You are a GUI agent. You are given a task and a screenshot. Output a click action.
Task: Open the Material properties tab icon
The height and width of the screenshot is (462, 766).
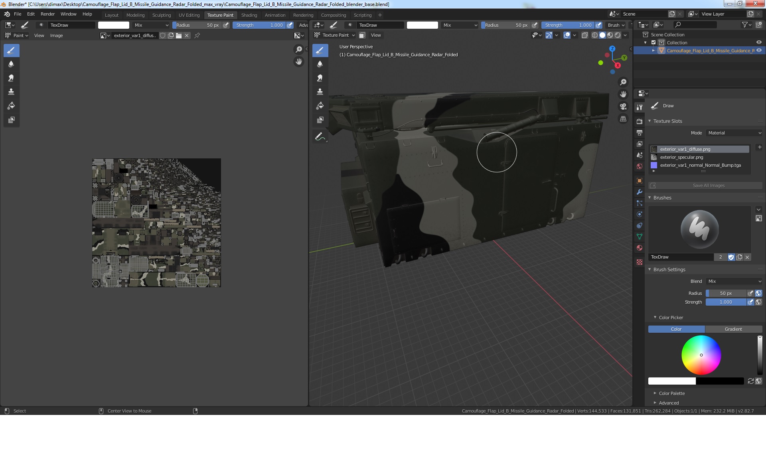pyautogui.click(x=640, y=248)
